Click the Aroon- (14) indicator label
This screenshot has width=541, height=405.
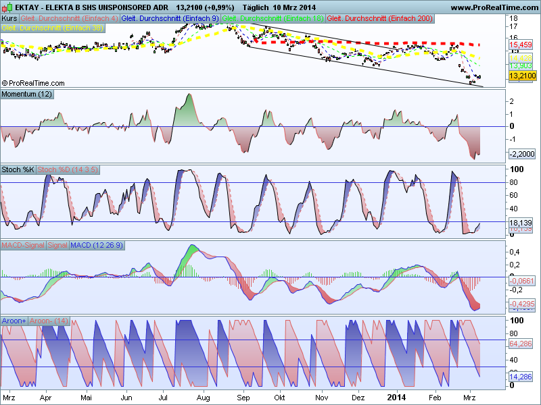[49, 321]
